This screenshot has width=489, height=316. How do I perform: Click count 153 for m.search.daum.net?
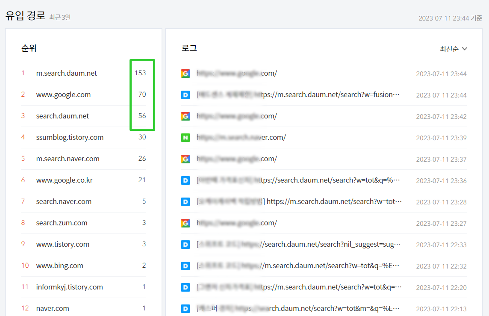pos(140,73)
